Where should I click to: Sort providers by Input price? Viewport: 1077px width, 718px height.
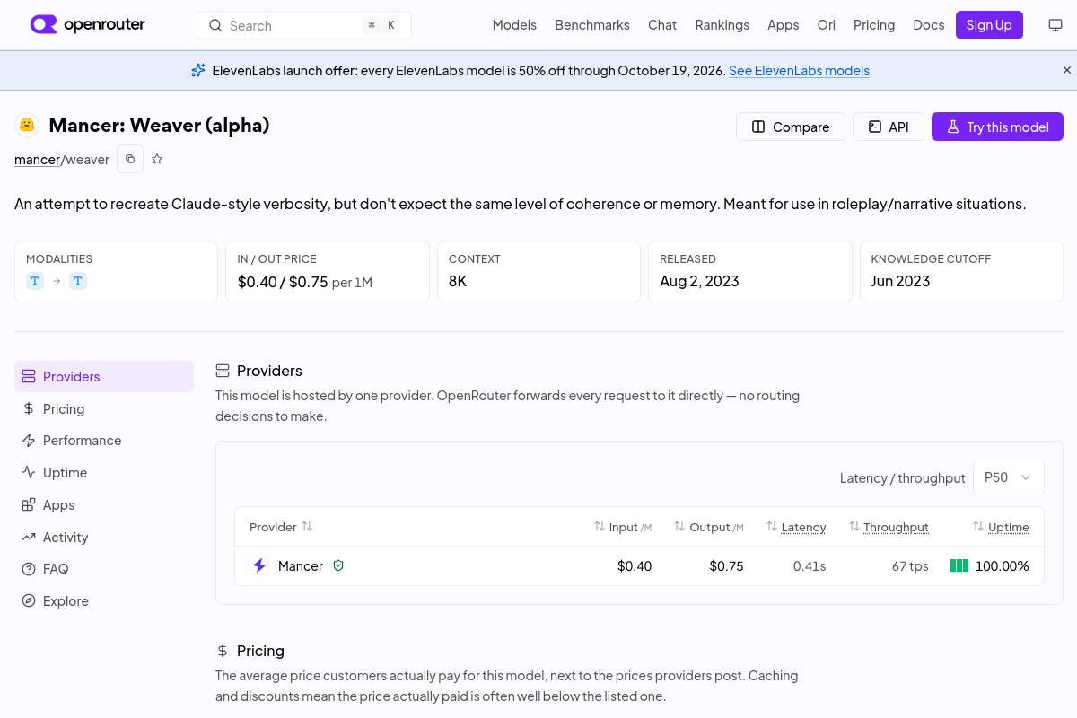click(623, 527)
